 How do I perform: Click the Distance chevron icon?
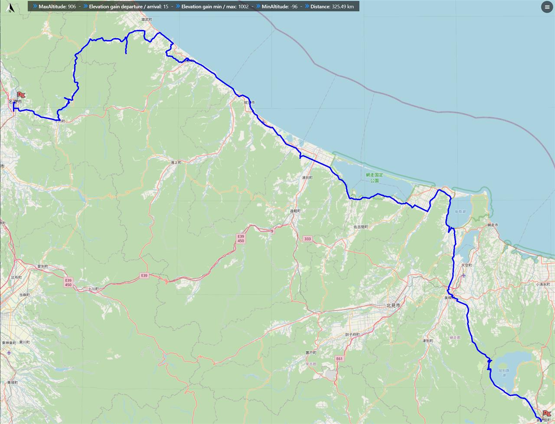(x=307, y=6)
